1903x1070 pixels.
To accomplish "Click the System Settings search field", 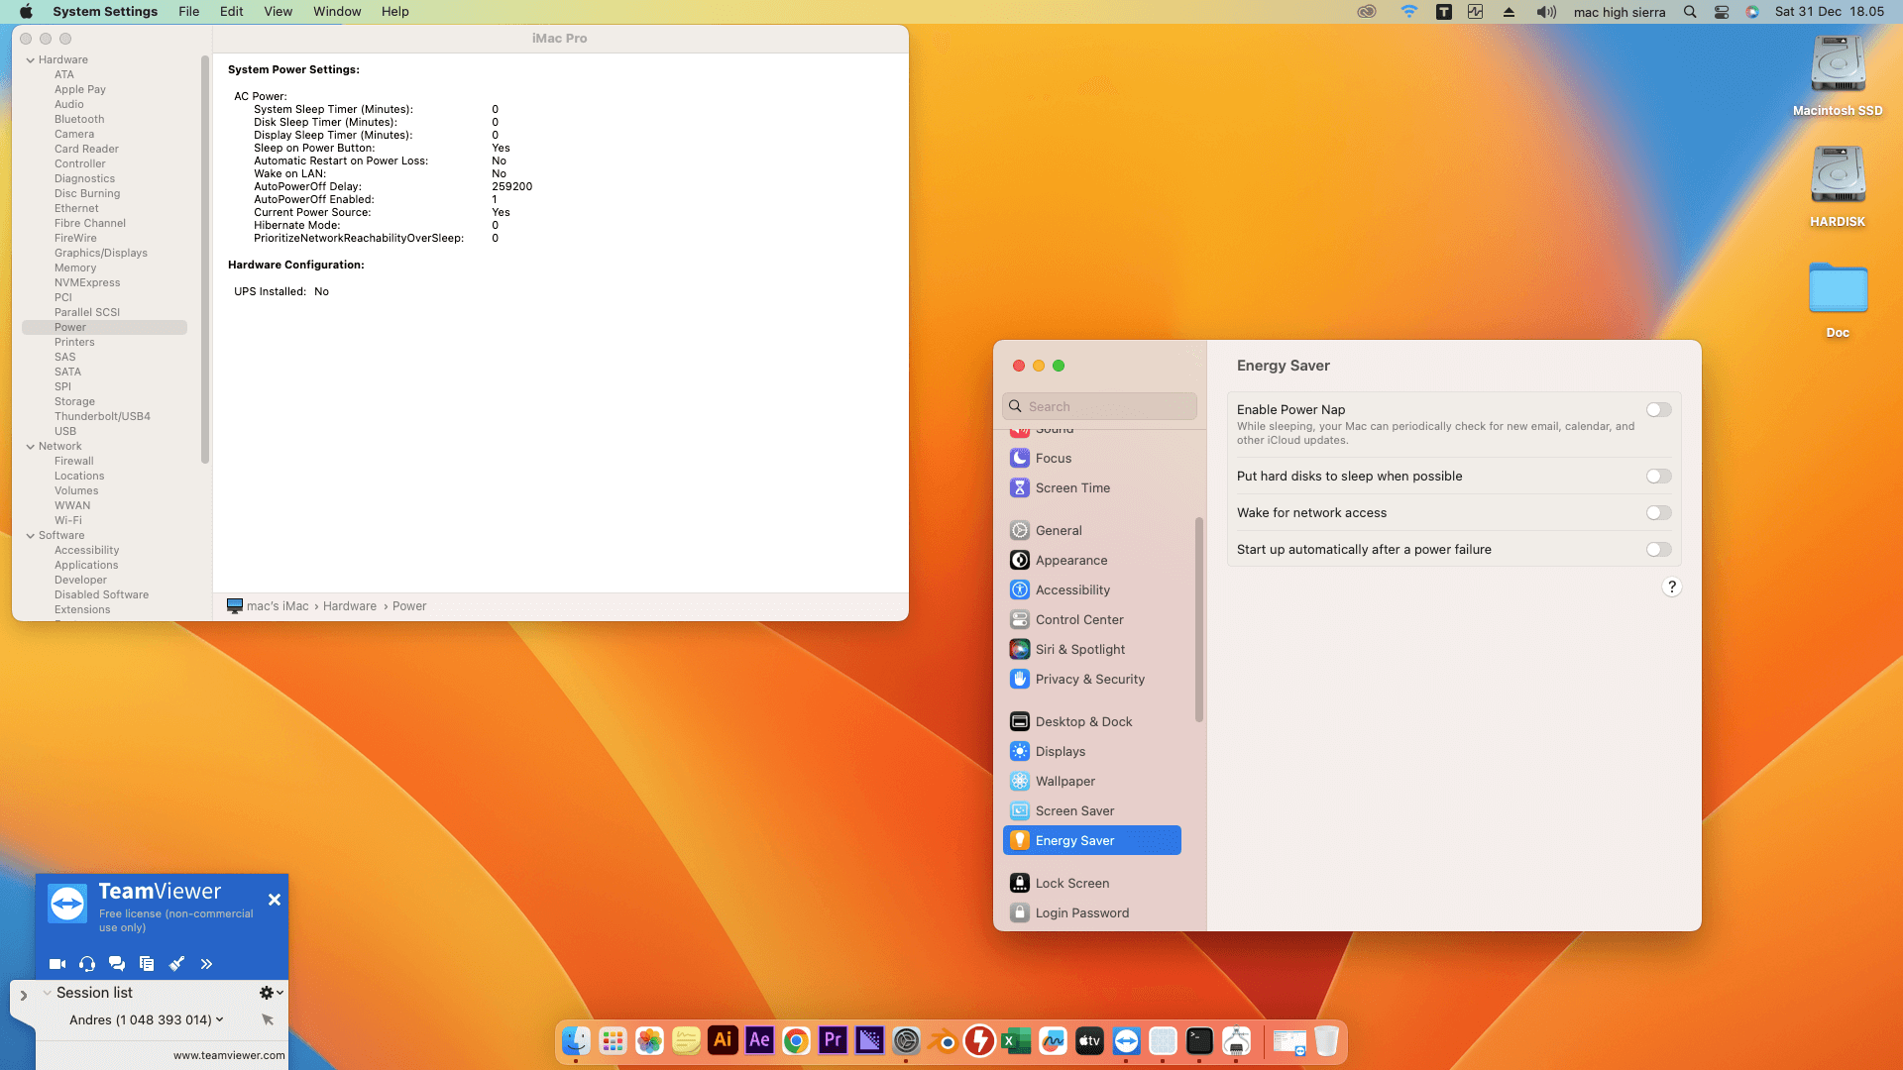I will point(1100,406).
